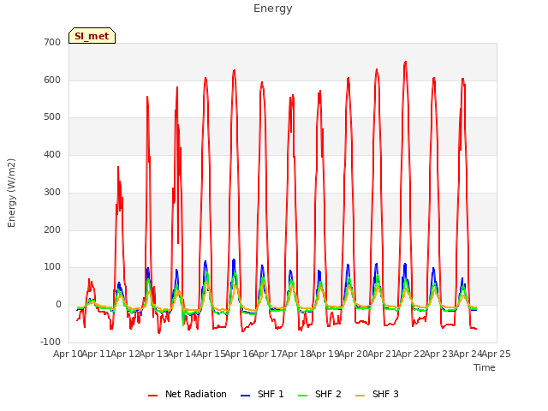Click the 600 y-axis tick label
This screenshot has height=411, width=548.
52,80
